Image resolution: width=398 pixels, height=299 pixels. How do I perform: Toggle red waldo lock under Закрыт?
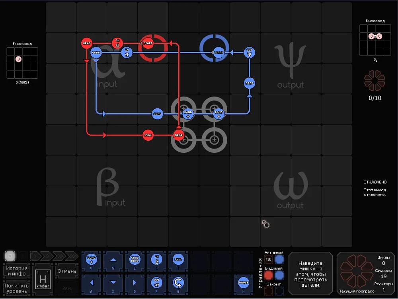pos(268,291)
